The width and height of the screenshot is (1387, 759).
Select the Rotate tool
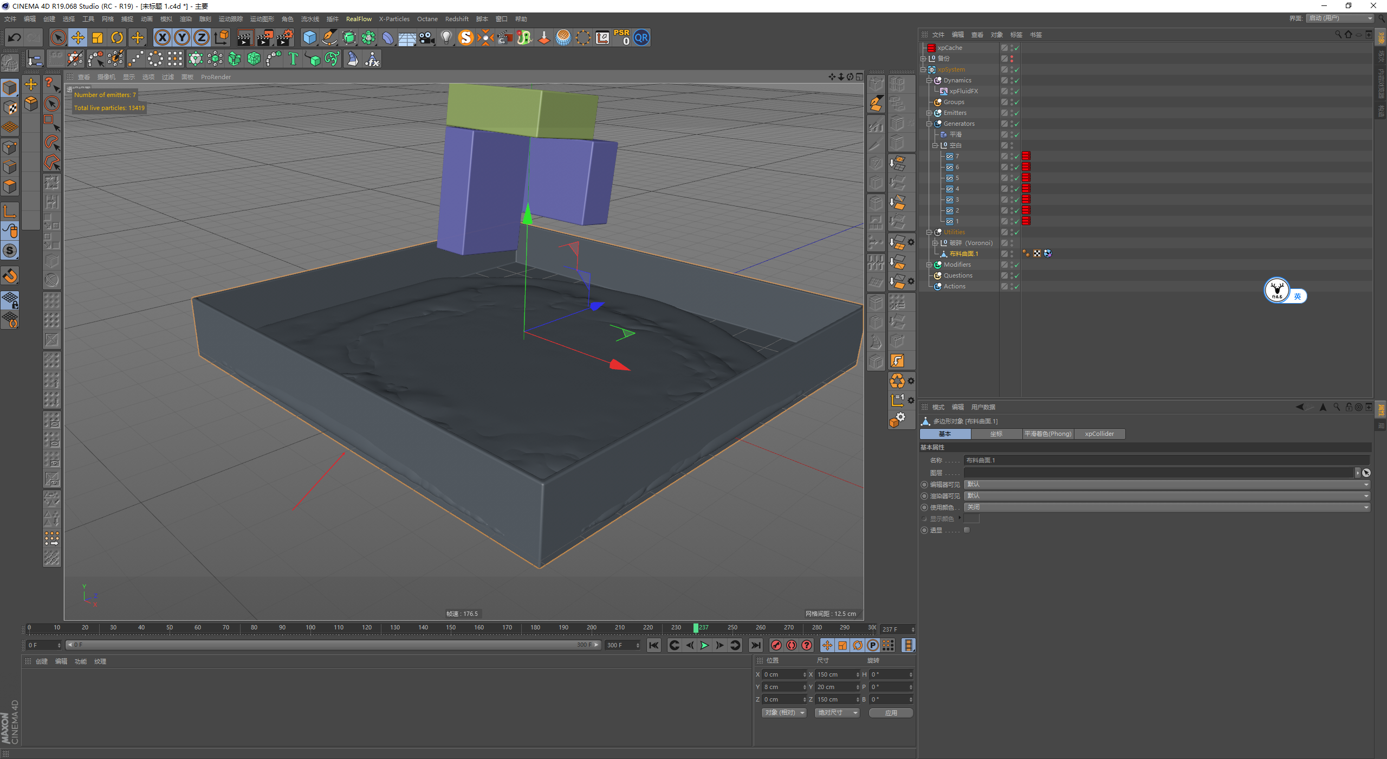117,37
